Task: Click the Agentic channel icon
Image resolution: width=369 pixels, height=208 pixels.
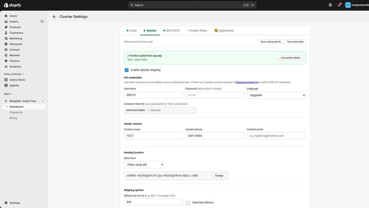Action: 6,86
